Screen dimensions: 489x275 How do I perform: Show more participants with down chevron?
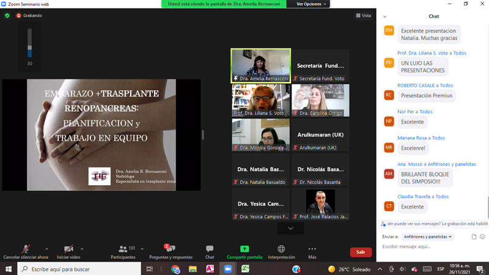tap(290, 228)
